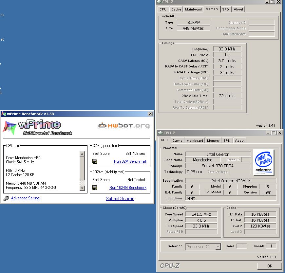Click 'Core: Mendocino mB0' in CPU List
Image resolution: width=285 pixels, height=273 pixels.
[x=23, y=158]
